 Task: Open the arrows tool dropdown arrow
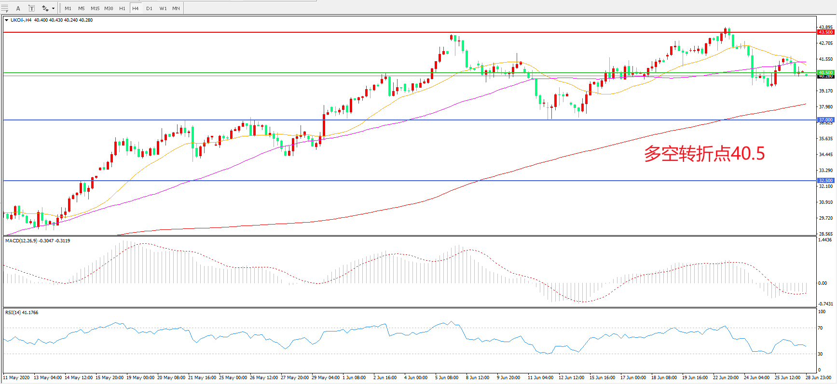pos(53,8)
